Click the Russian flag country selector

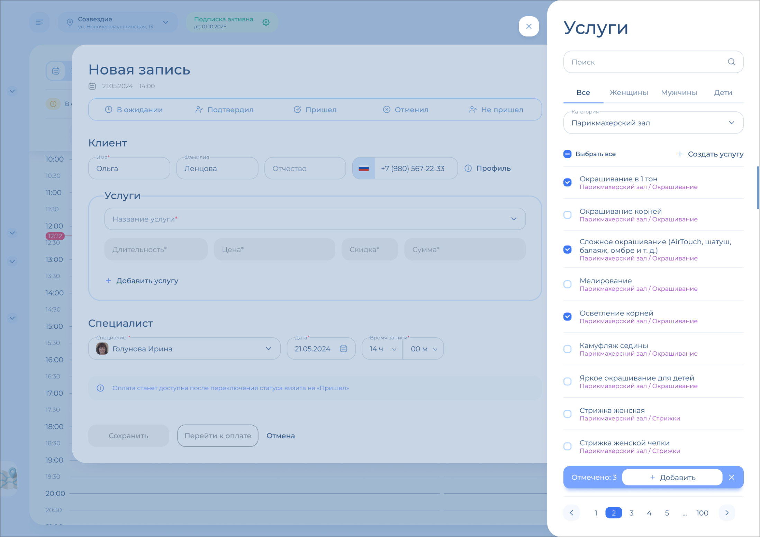(363, 169)
